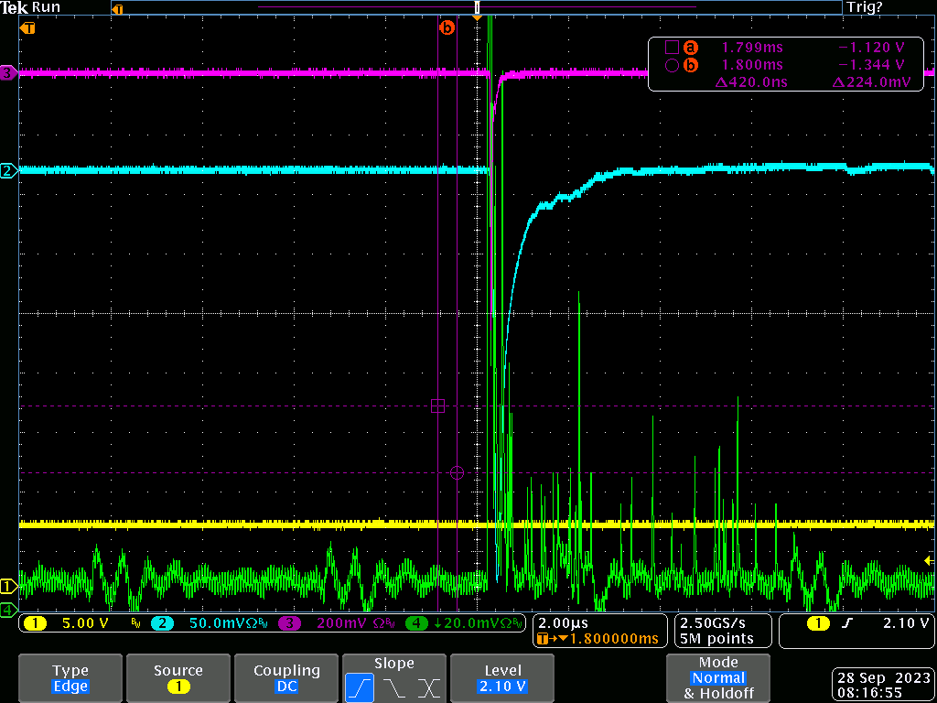Click the 2.50GS/s 5M points acquisition readout
The height and width of the screenshot is (703, 937).
pyautogui.click(x=717, y=630)
